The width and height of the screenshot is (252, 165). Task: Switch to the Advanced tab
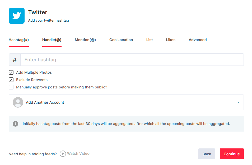(198, 40)
